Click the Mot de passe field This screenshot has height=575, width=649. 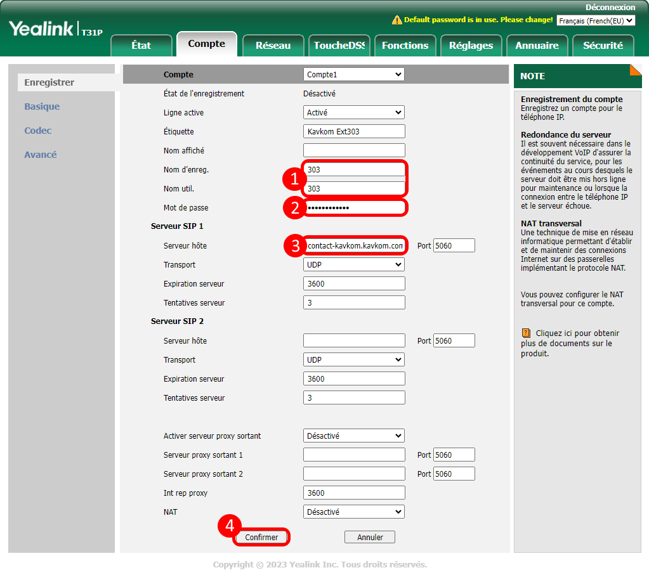[354, 208]
